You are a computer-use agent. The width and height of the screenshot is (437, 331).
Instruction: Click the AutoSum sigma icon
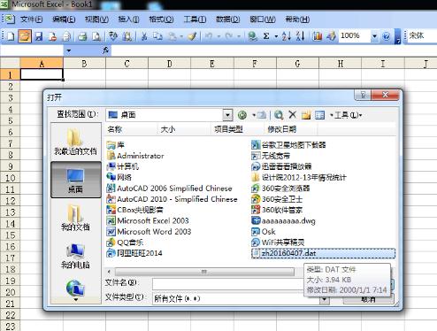[x=266, y=36]
